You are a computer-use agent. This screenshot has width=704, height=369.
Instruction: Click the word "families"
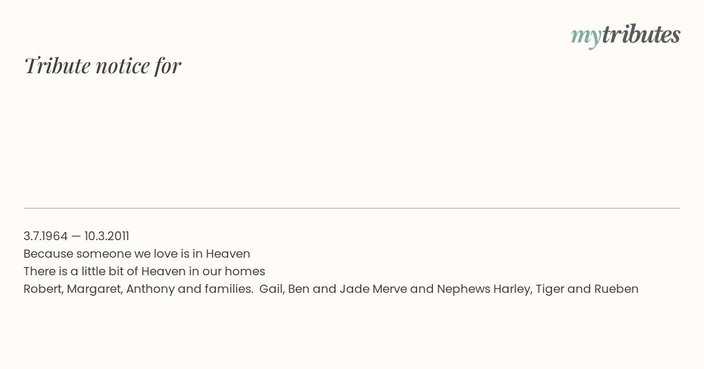[x=228, y=289]
